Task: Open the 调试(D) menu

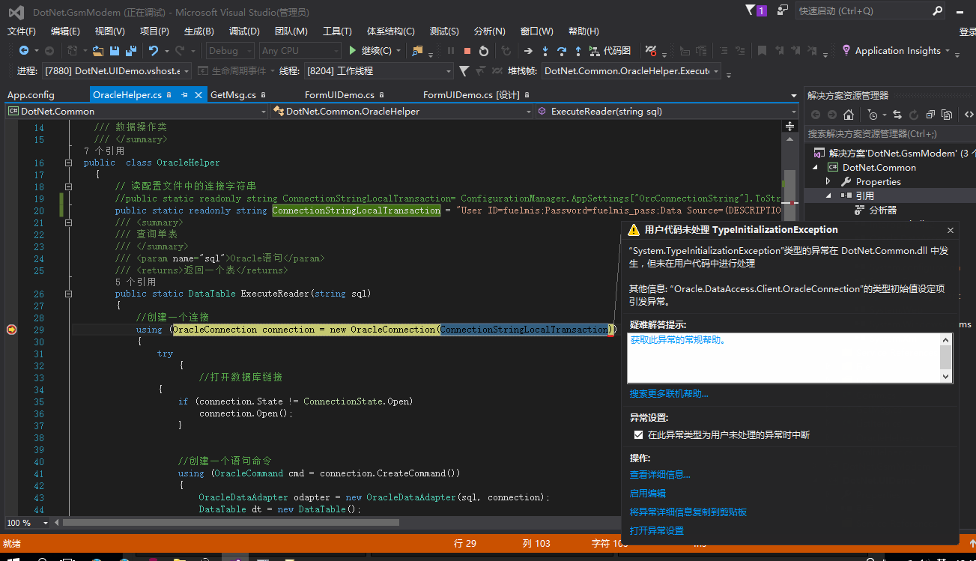Action: (x=244, y=31)
